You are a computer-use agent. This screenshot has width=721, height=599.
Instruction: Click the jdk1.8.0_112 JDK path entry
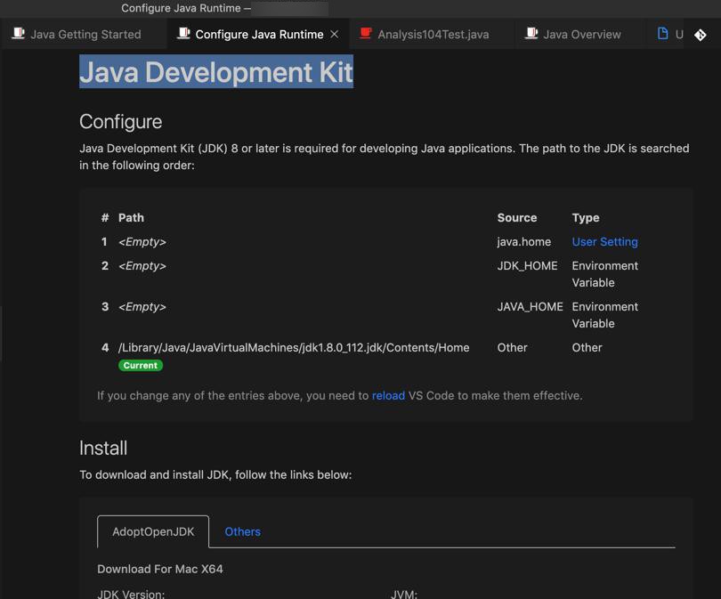pos(294,347)
